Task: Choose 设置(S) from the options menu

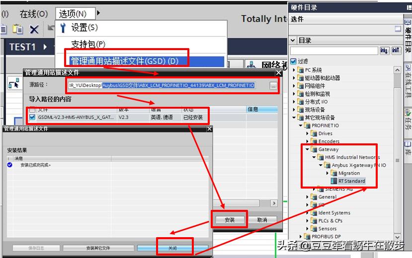Action: [x=84, y=27]
